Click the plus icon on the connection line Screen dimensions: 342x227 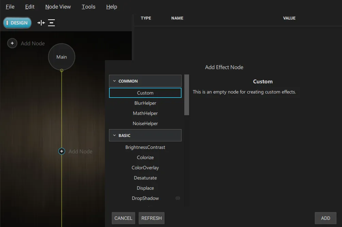[x=61, y=151]
